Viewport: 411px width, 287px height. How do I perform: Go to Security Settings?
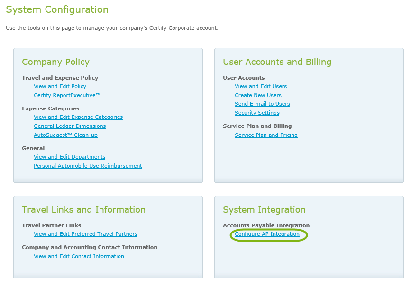(257, 113)
